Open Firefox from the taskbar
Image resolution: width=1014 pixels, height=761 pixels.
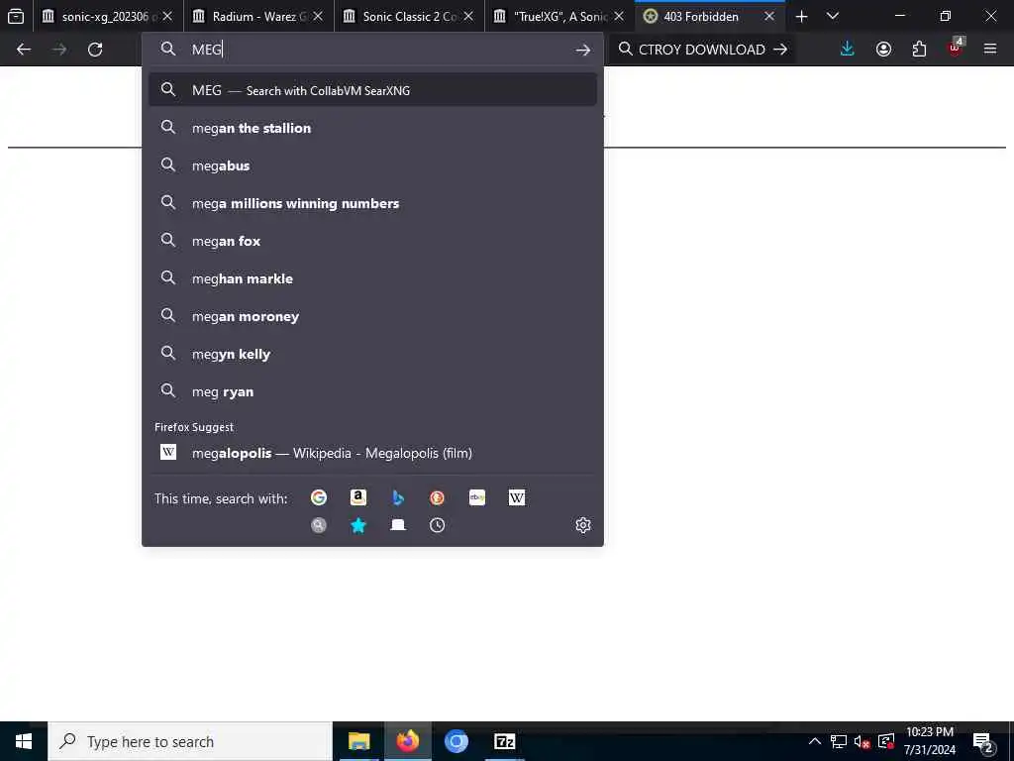point(407,741)
